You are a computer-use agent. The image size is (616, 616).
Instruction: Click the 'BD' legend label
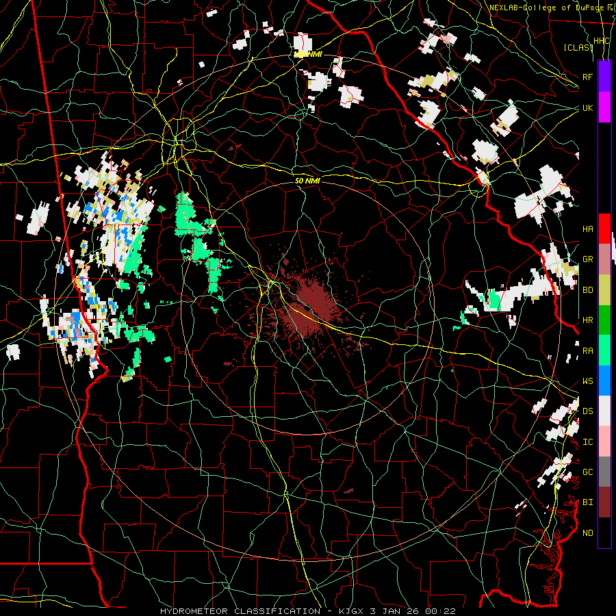[587, 290]
